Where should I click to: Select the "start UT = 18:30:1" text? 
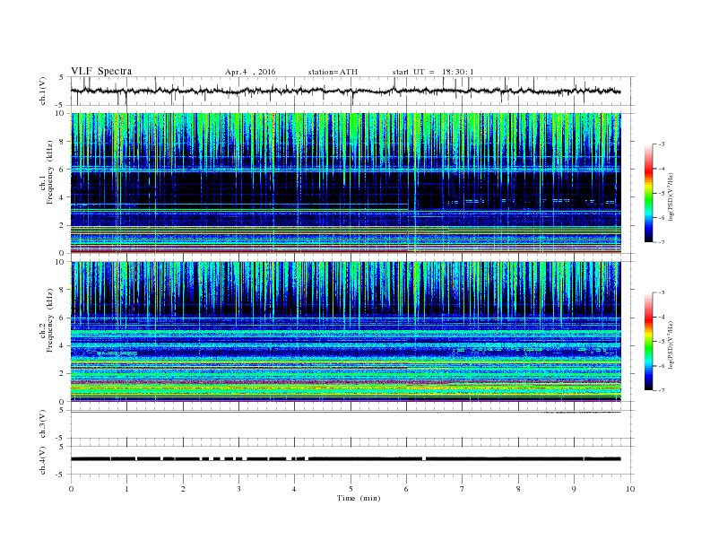[x=433, y=72]
